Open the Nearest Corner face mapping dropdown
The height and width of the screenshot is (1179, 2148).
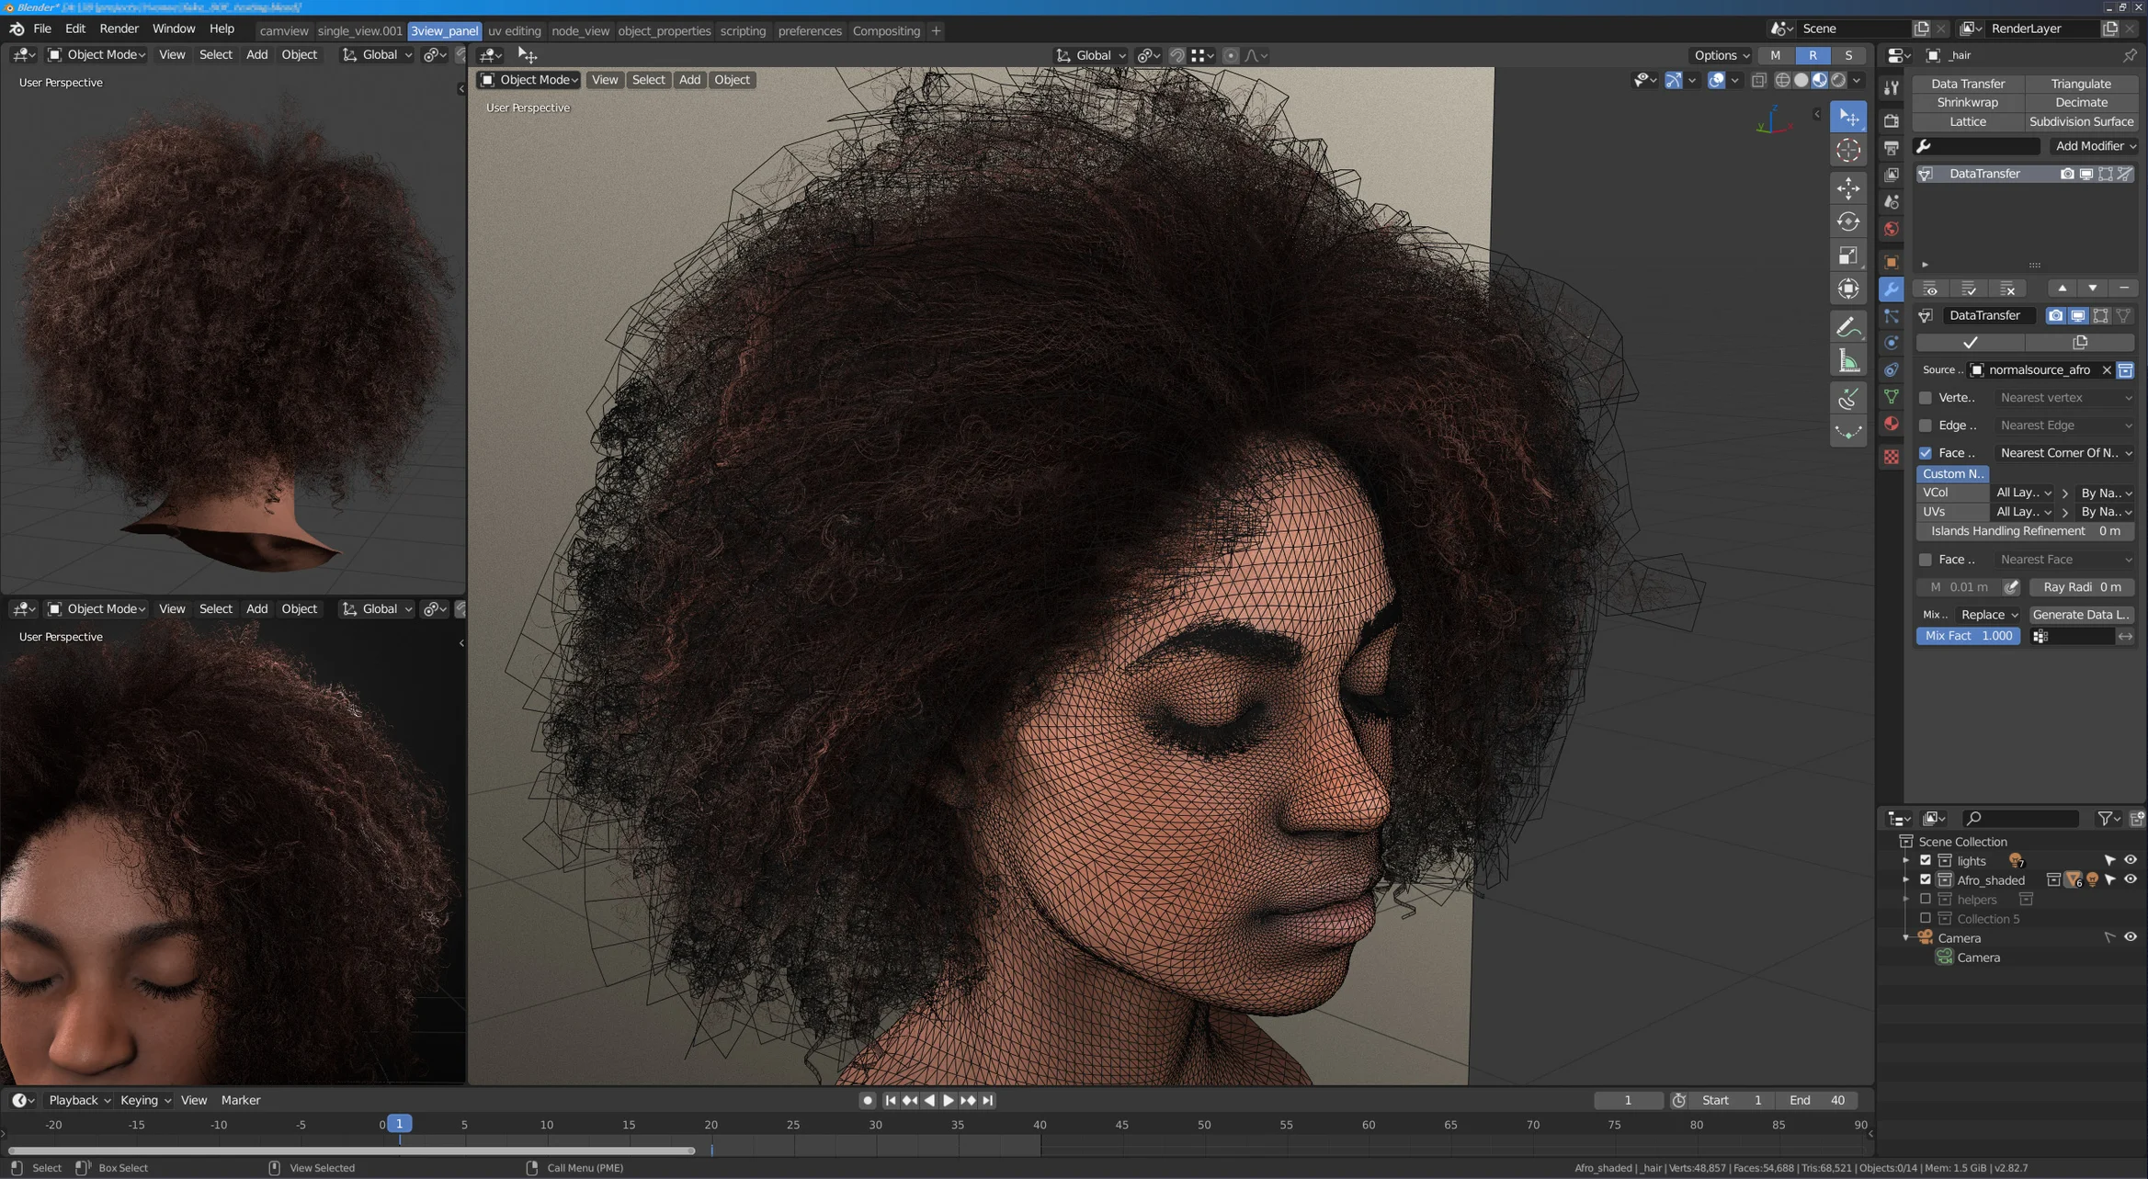click(2065, 453)
